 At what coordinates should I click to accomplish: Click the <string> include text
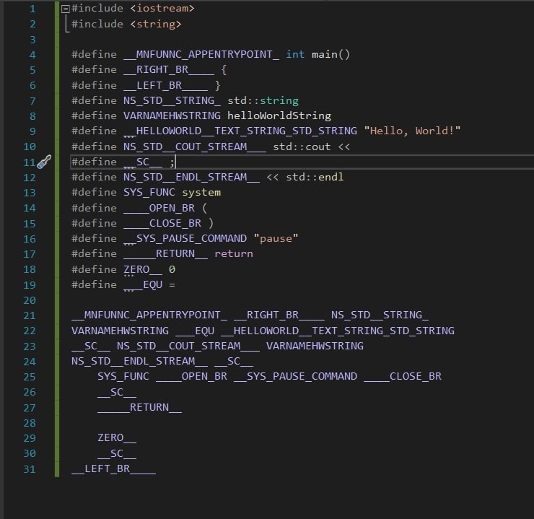coord(156,24)
